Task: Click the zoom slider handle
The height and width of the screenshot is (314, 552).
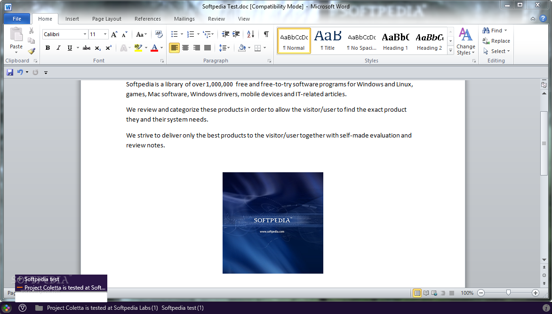Action: coord(508,293)
